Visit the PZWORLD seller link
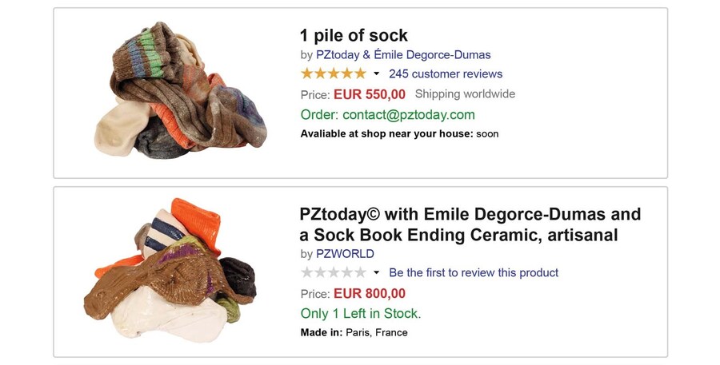The image size is (720, 365). point(345,254)
